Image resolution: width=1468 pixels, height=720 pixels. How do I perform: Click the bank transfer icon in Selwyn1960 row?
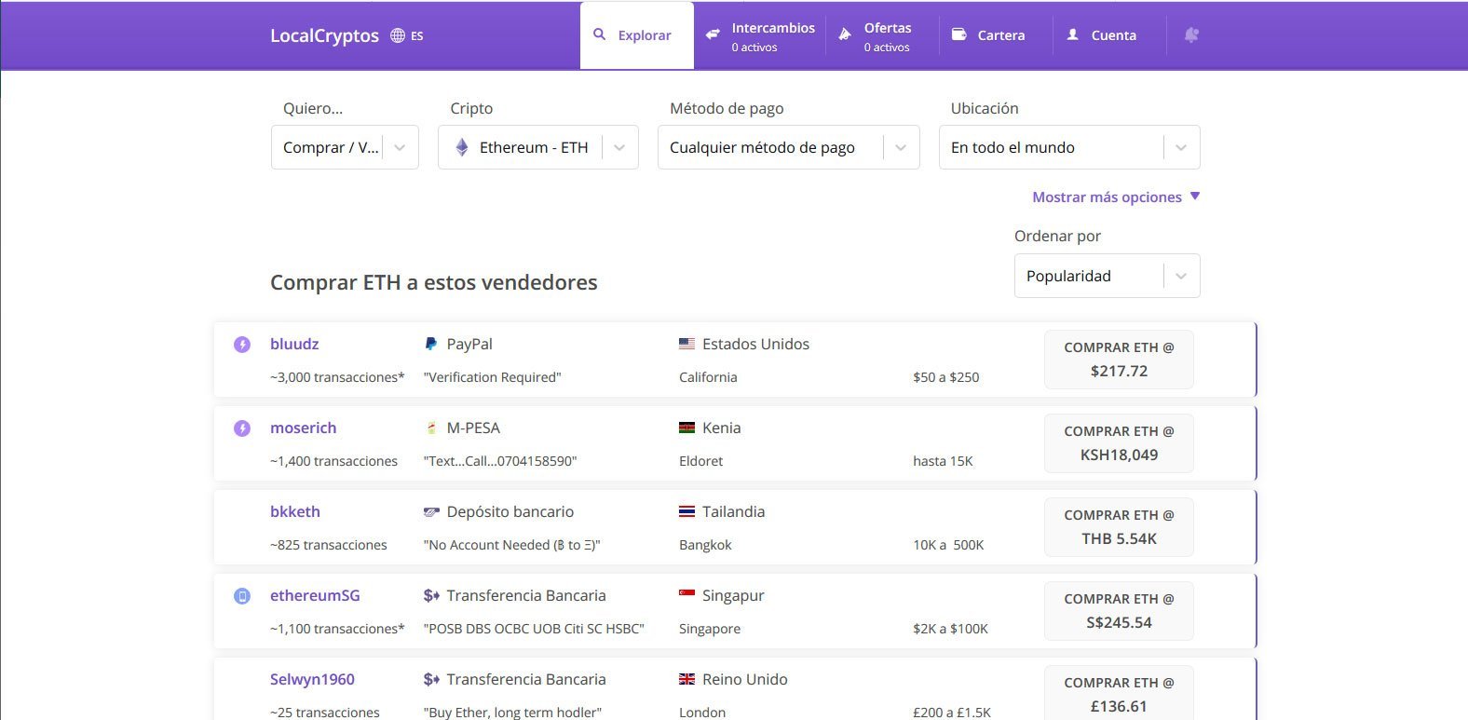click(431, 679)
